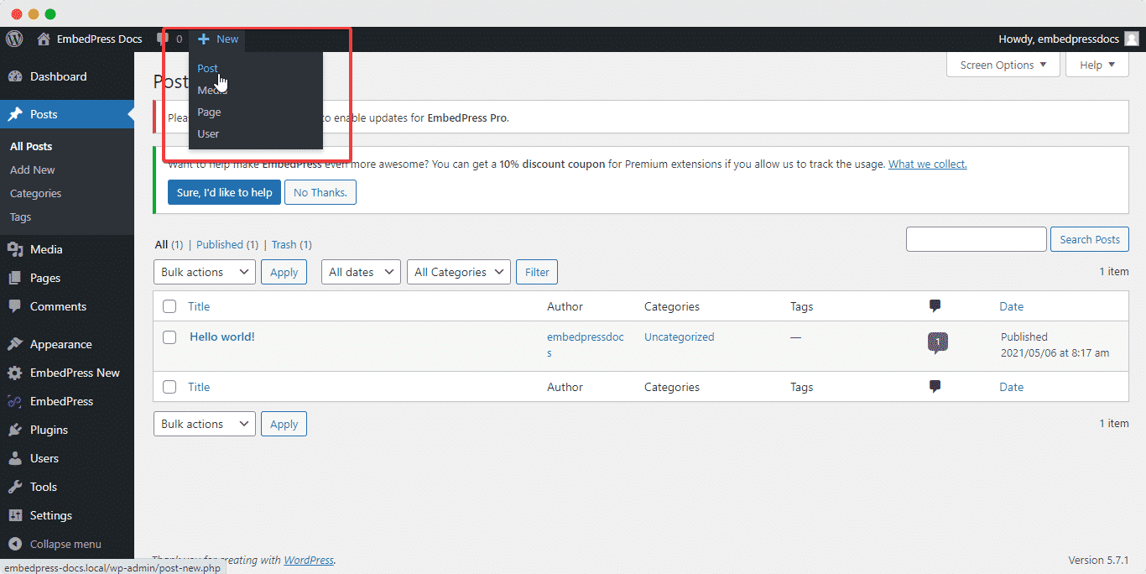Open the All dates dropdown
Image resolution: width=1146 pixels, height=574 pixels.
(361, 271)
